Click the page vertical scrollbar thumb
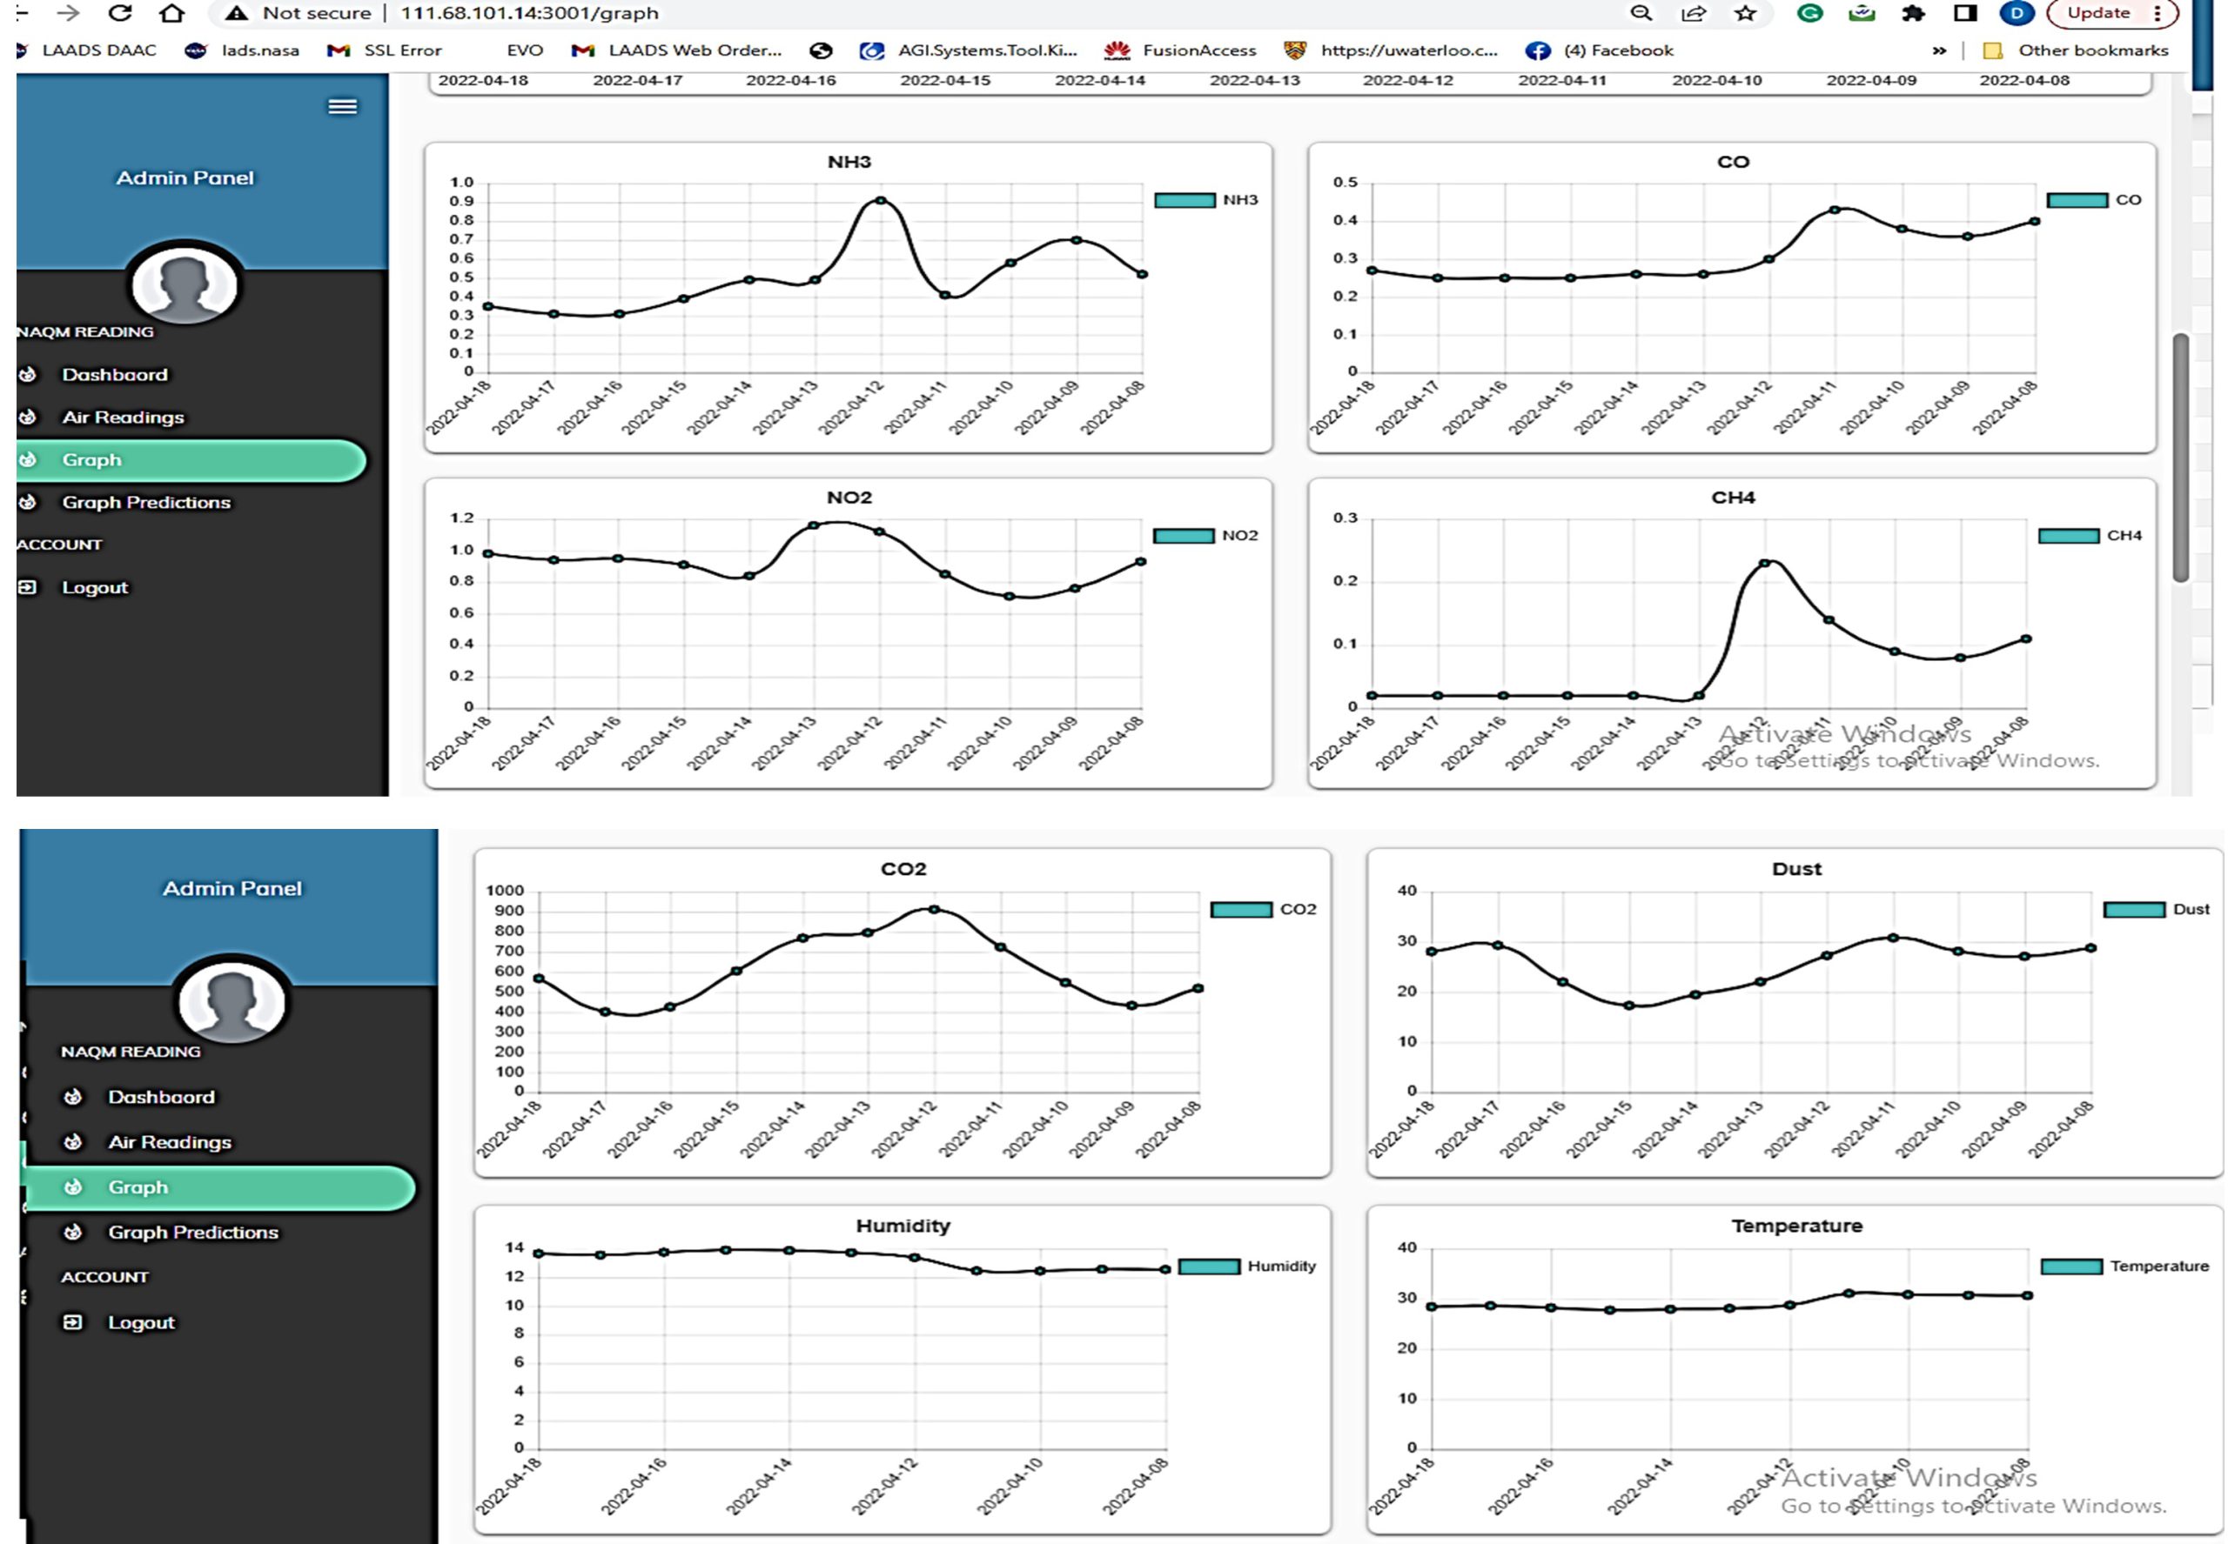This screenshot has width=2228, height=1544. point(2181,458)
